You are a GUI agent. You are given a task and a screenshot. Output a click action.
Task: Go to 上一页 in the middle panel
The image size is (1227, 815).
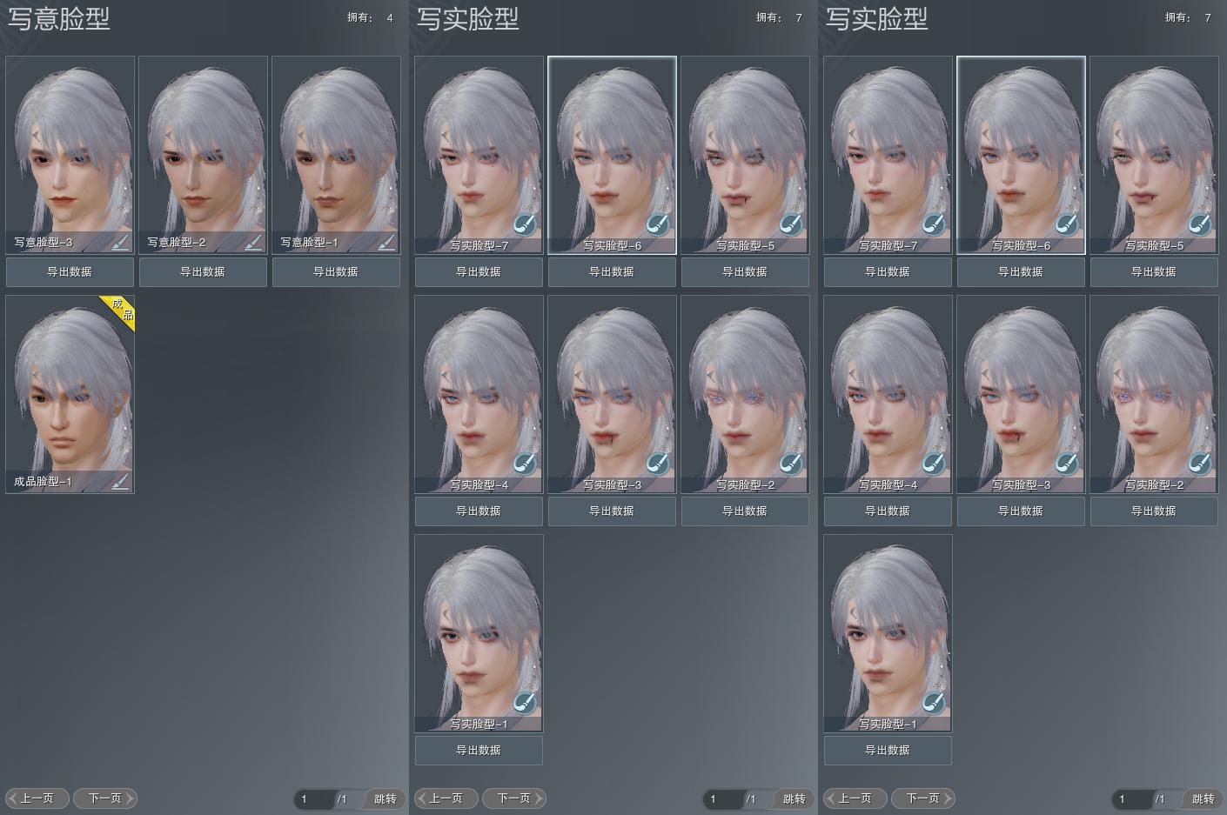(446, 798)
